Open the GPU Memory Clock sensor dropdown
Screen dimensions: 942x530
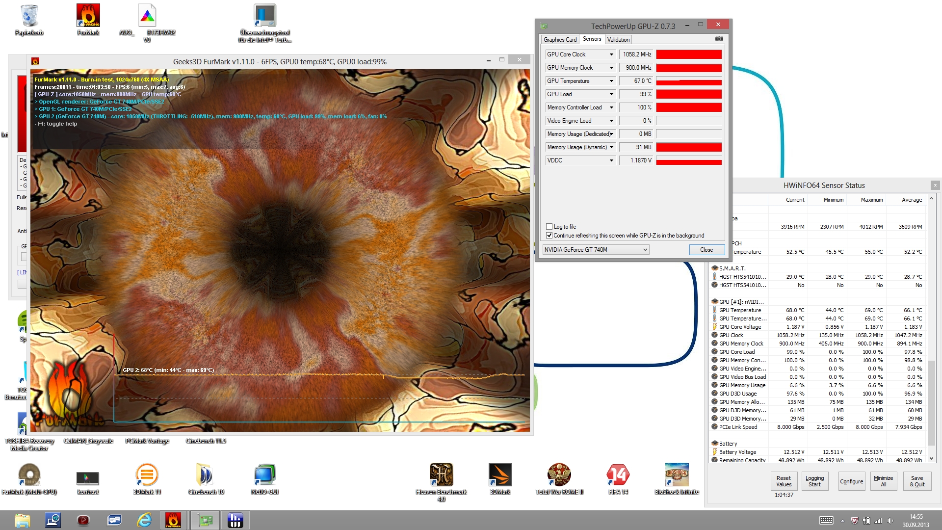611,68
